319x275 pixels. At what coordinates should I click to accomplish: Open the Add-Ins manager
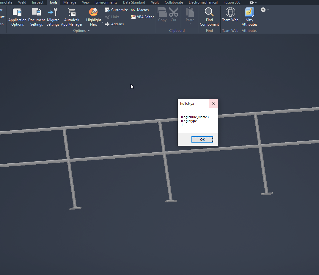click(x=114, y=24)
